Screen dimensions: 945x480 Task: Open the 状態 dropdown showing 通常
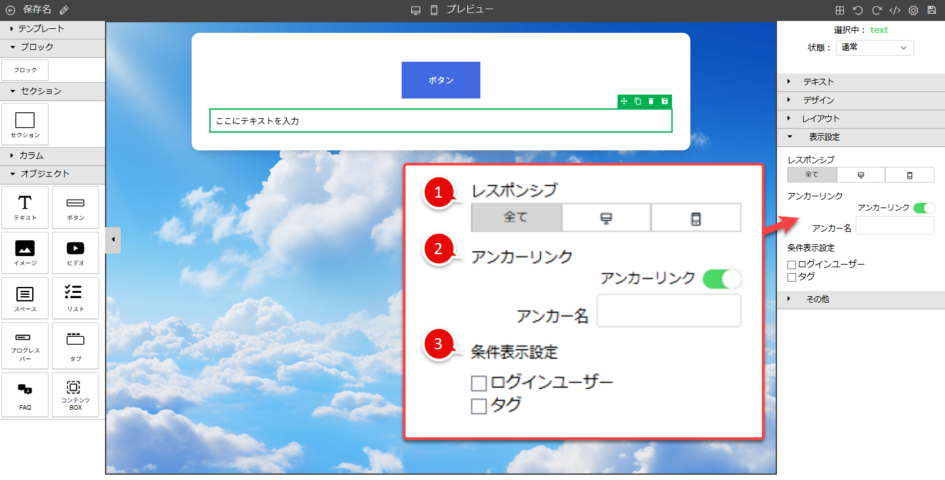pos(875,47)
